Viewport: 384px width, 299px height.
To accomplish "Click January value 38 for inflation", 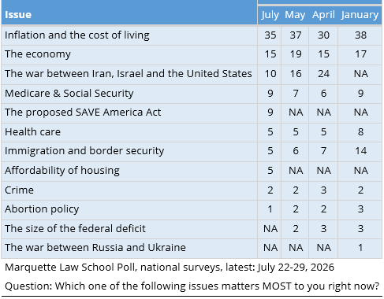I will (360, 35).
